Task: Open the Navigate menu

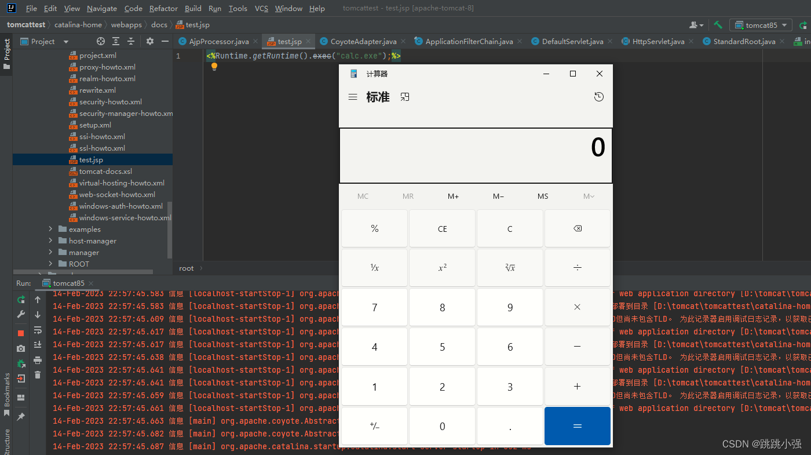Action: pos(102,9)
